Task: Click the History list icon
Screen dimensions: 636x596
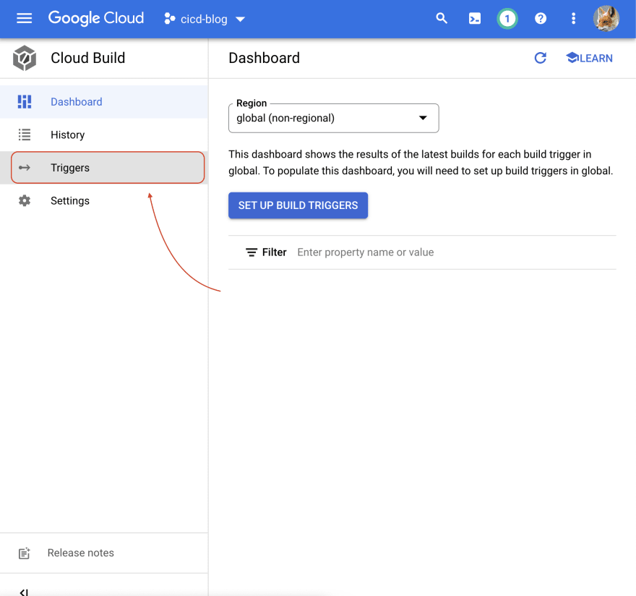Action: [25, 135]
